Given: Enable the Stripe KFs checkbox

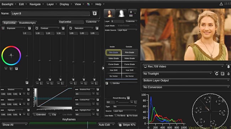Looking at the screenshot, I should (120, 125).
